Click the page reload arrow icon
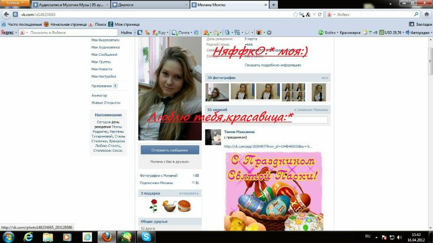Screen dimensions: 433x243 click(x=319, y=14)
